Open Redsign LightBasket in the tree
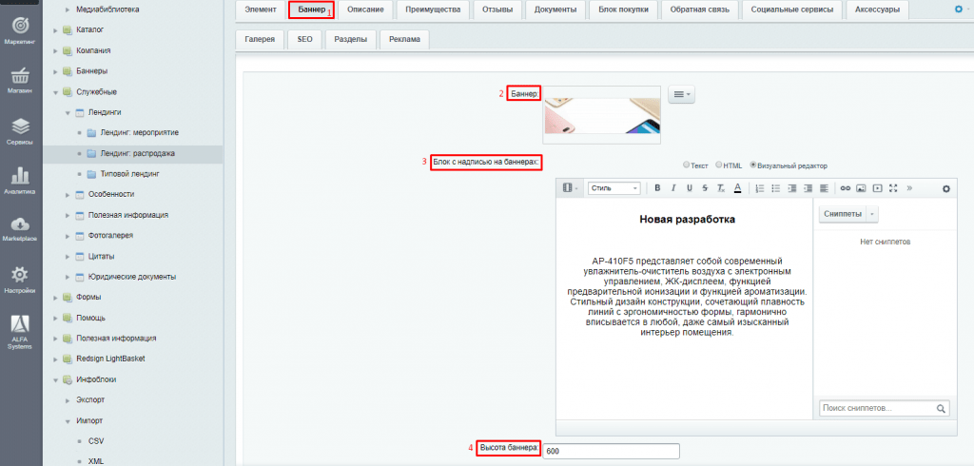 (x=110, y=359)
